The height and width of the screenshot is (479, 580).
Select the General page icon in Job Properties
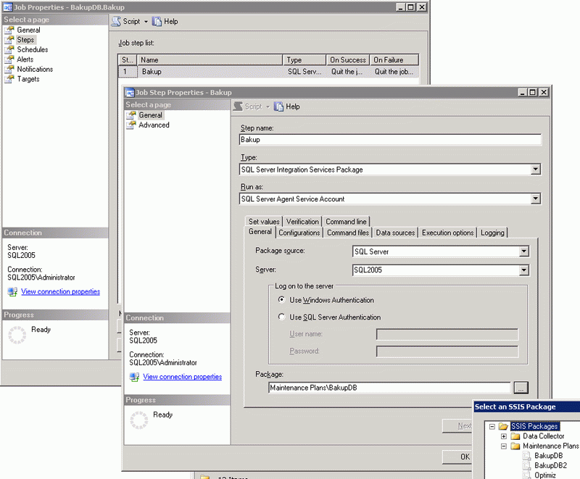pos(9,30)
